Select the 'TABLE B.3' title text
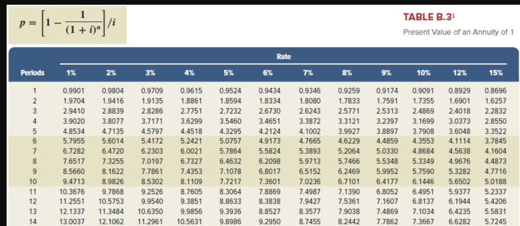This screenshot has height=226, width=520. click(428, 17)
